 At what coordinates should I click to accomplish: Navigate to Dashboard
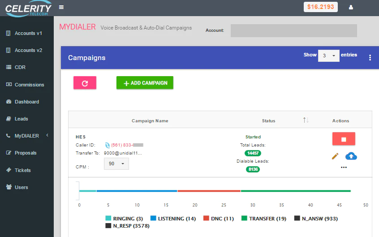26,102
